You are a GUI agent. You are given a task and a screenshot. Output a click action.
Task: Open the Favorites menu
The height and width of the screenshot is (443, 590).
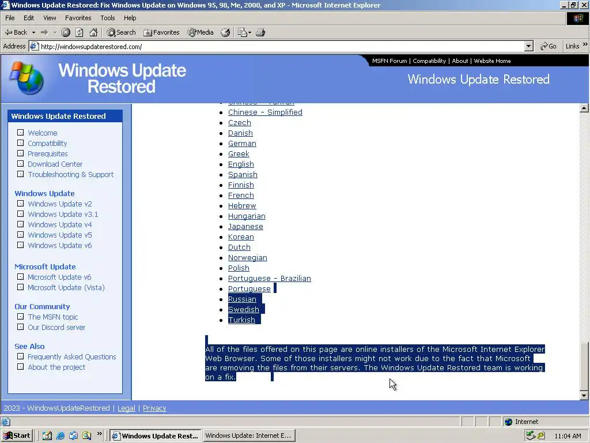click(x=78, y=18)
